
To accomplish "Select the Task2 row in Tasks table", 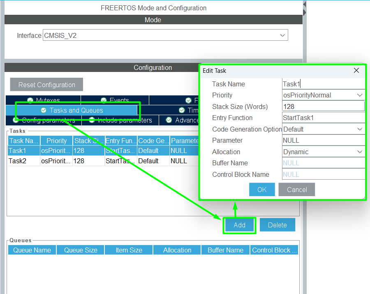I will [x=18, y=161].
